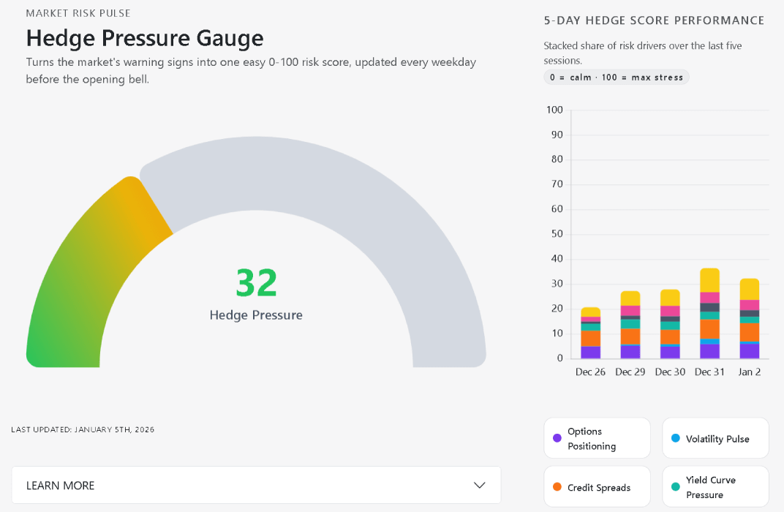Click the Dec 31 x-axis label

[709, 372]
